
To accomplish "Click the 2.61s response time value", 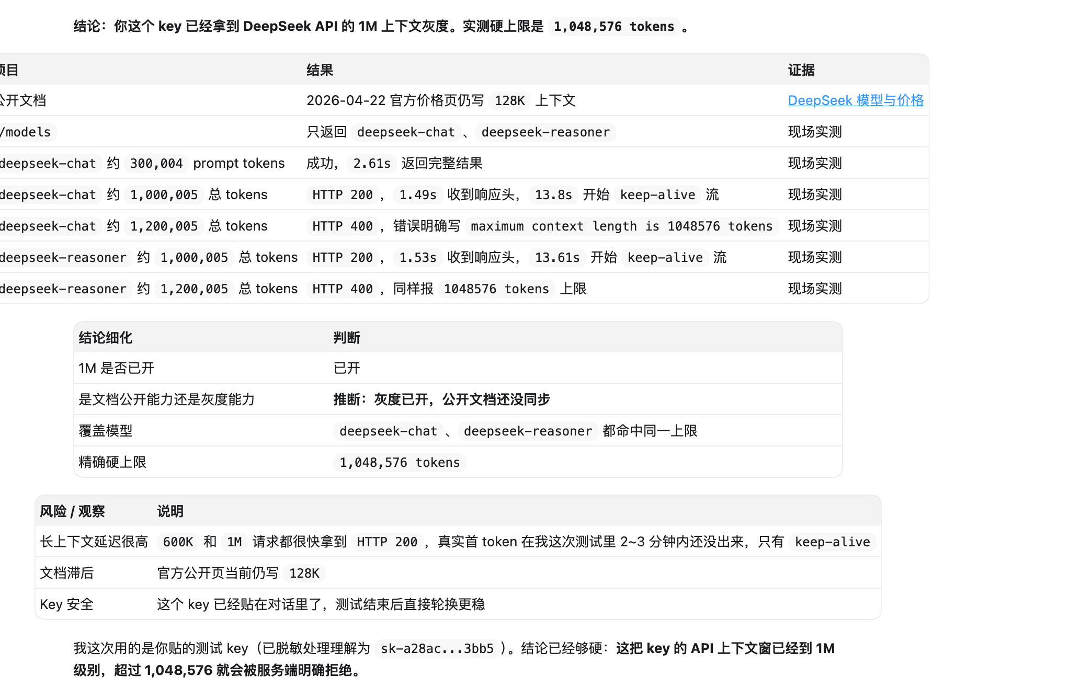I will 372,163.
